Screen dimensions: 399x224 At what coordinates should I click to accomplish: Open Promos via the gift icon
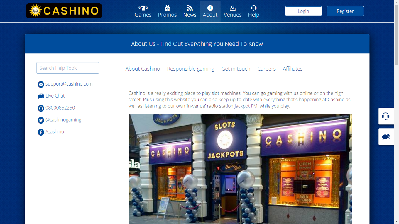[167, 8]
